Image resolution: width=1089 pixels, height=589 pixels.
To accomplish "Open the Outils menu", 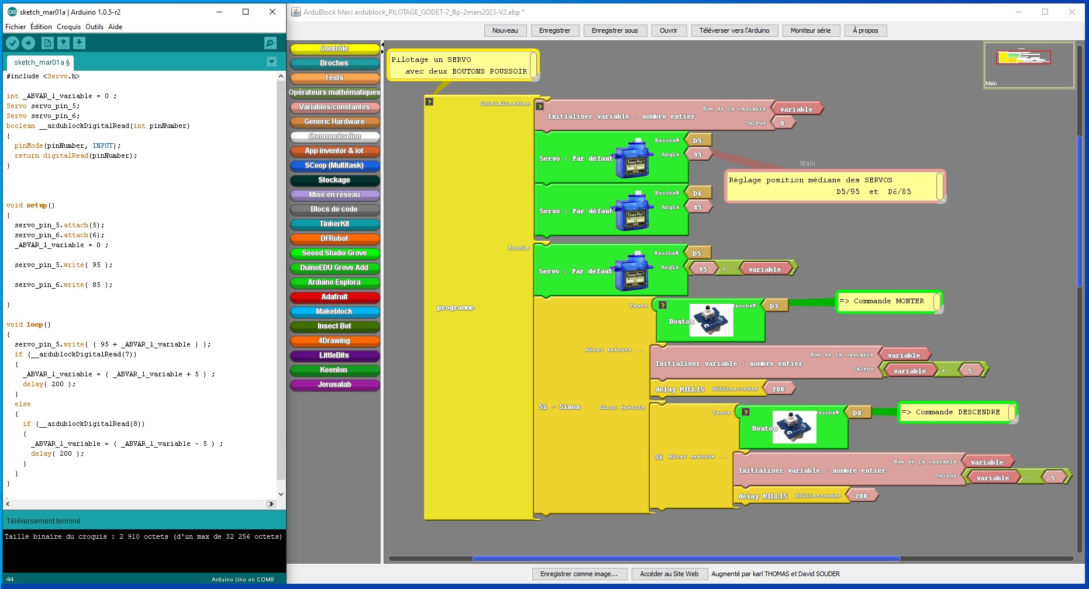I will (x=94, y=27).
